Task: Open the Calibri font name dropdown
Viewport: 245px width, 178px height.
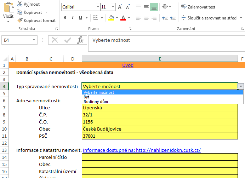Action: [98, 7]
